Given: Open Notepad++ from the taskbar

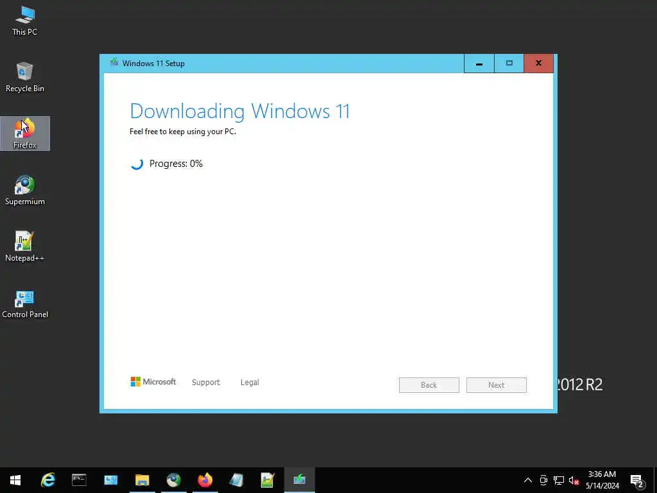Looking at the screenshot, I should (268, 480).
